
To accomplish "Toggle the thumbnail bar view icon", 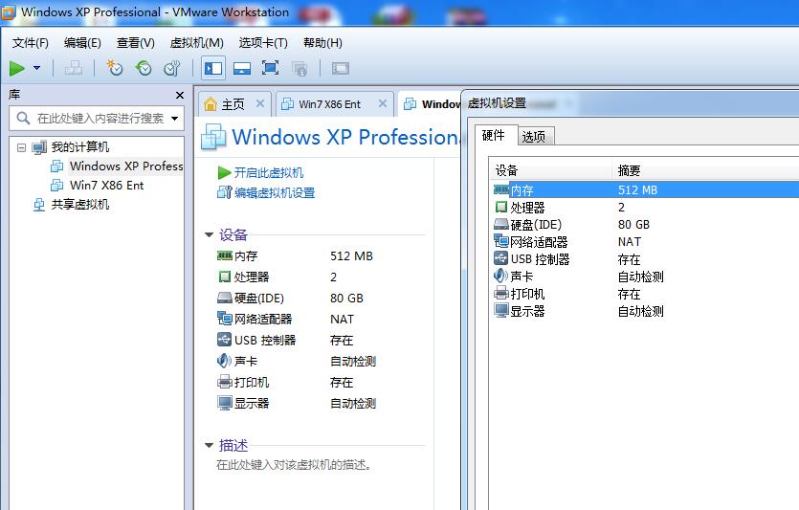I will pos(242,68).
